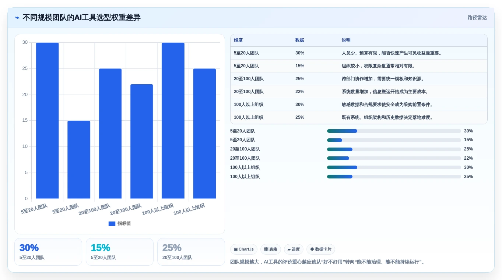Click the 路径雷达 label in the header
The height and width of the screenshot is (280, 502).
click(477, 18)
